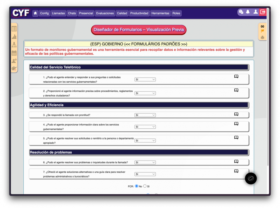Click the Diseñador de Formularios title button
Viewport: 280px width, 208px height.
pyautogui.click(x=138, y=30)
